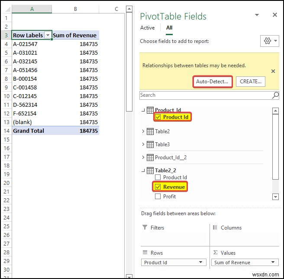Open Sum of Revenue dropdown in Values
The height and width of the screenshot is (279, 284).
click(x=273, y=262)
